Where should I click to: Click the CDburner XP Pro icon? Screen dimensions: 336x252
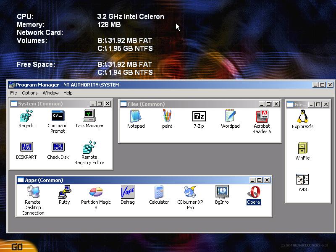190,192
